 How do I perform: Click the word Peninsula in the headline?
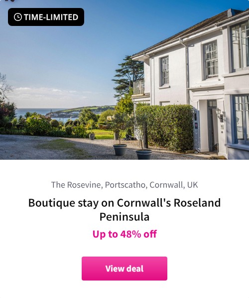(x=124, y=217)
